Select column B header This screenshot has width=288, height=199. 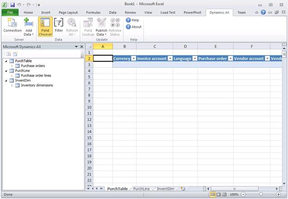(124, 47)
